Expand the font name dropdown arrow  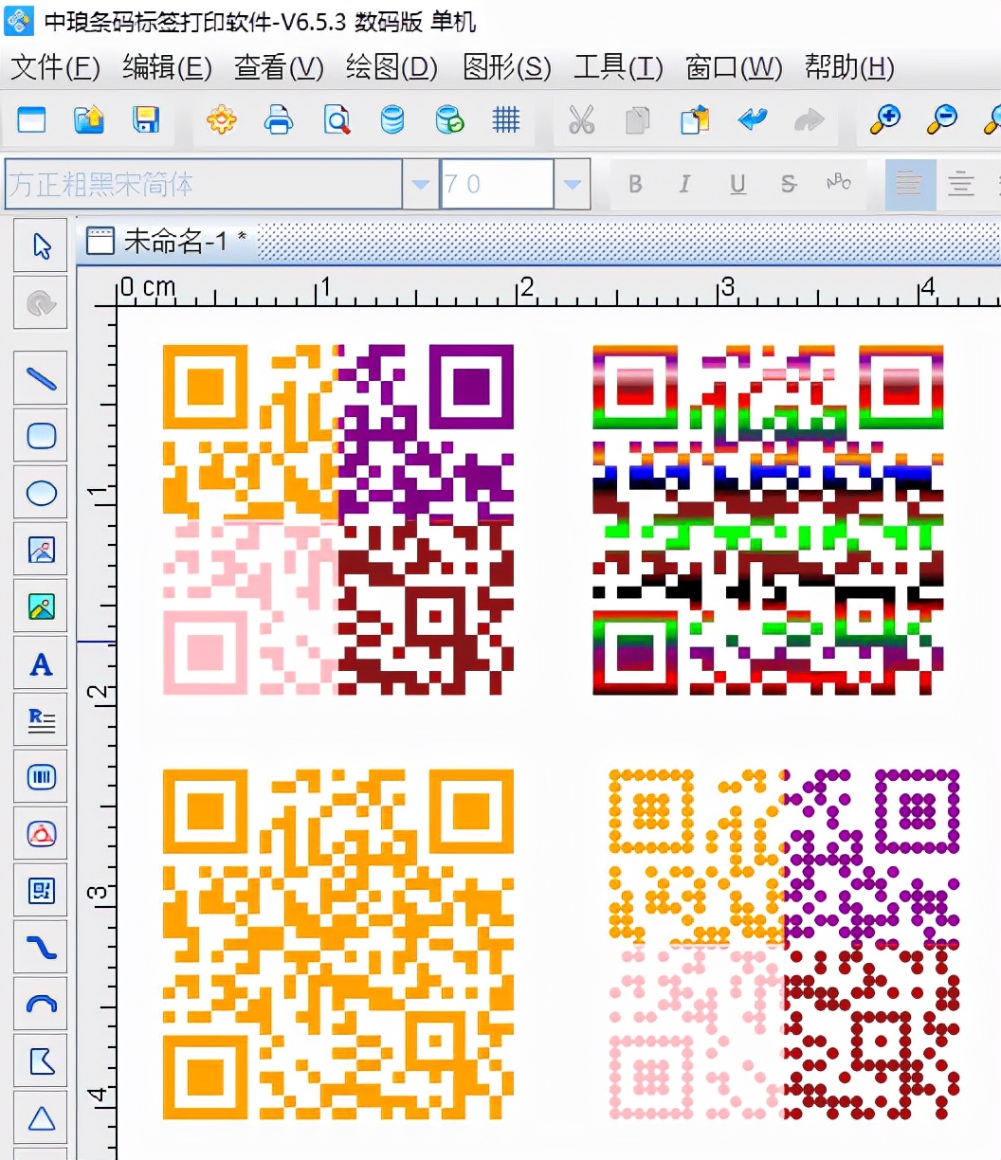point(420,184)
